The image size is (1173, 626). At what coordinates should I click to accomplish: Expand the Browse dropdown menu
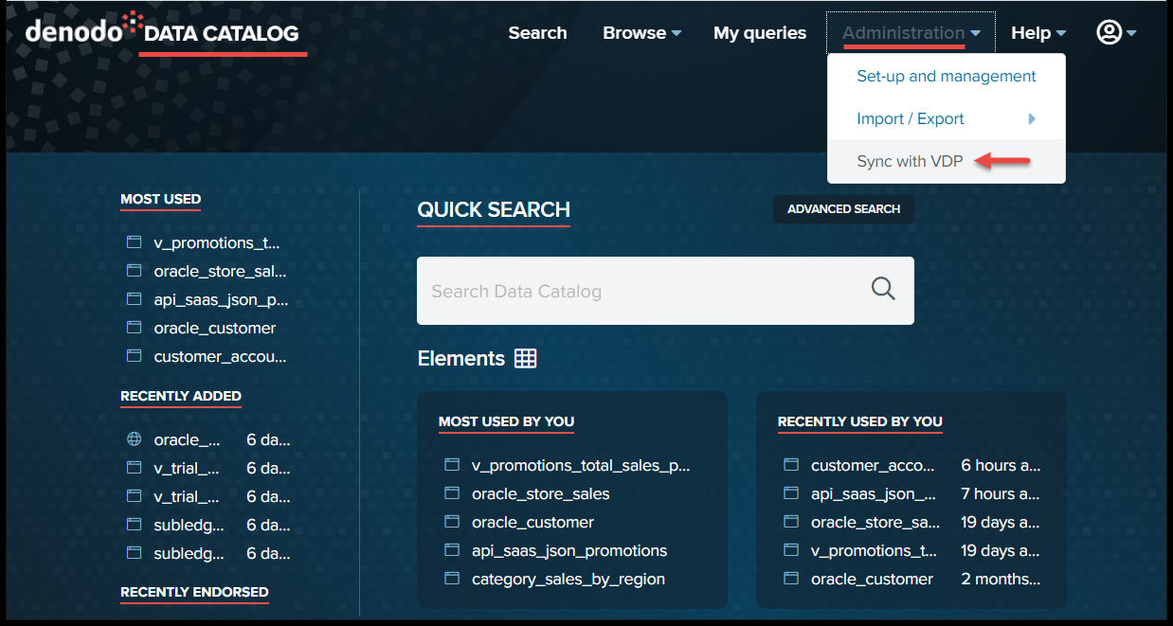[x=642, y=32]
